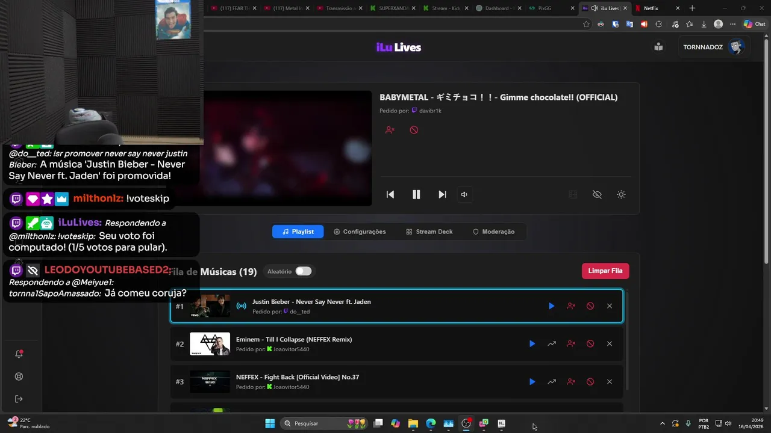Click the Pesquisar taskbar search box
This screenshot has width=771, height=433.
tap(324, 423)
